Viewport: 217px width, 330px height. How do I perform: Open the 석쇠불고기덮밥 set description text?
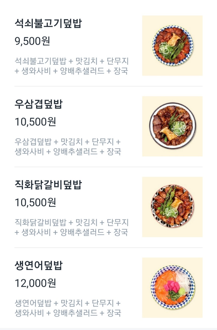(71, 66)
